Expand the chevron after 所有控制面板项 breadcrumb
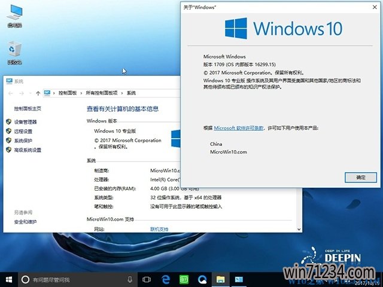 [122, 93]
